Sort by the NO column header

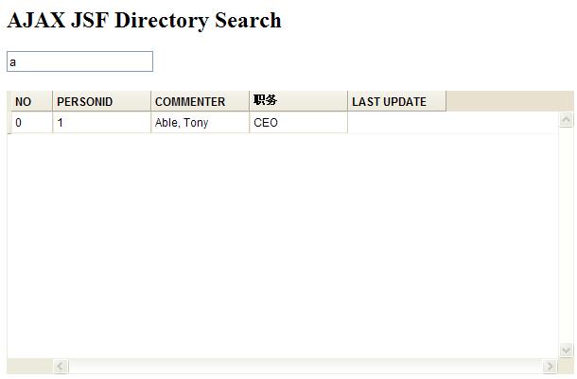[30, 101]
